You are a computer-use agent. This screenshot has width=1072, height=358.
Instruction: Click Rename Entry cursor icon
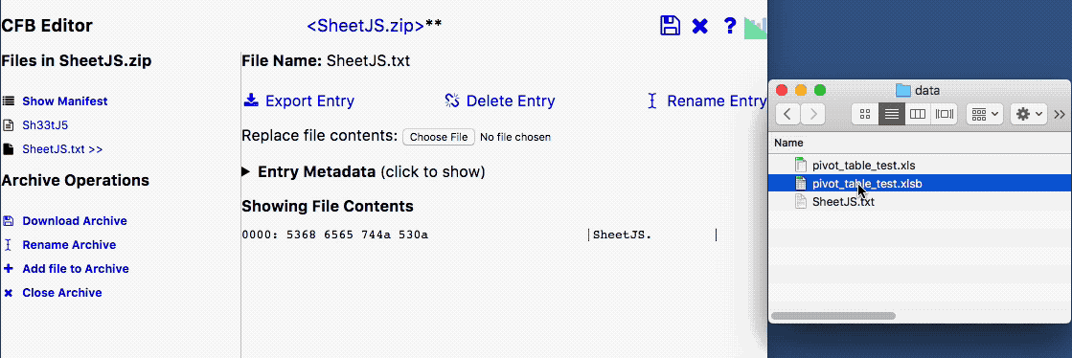point(651,101)
